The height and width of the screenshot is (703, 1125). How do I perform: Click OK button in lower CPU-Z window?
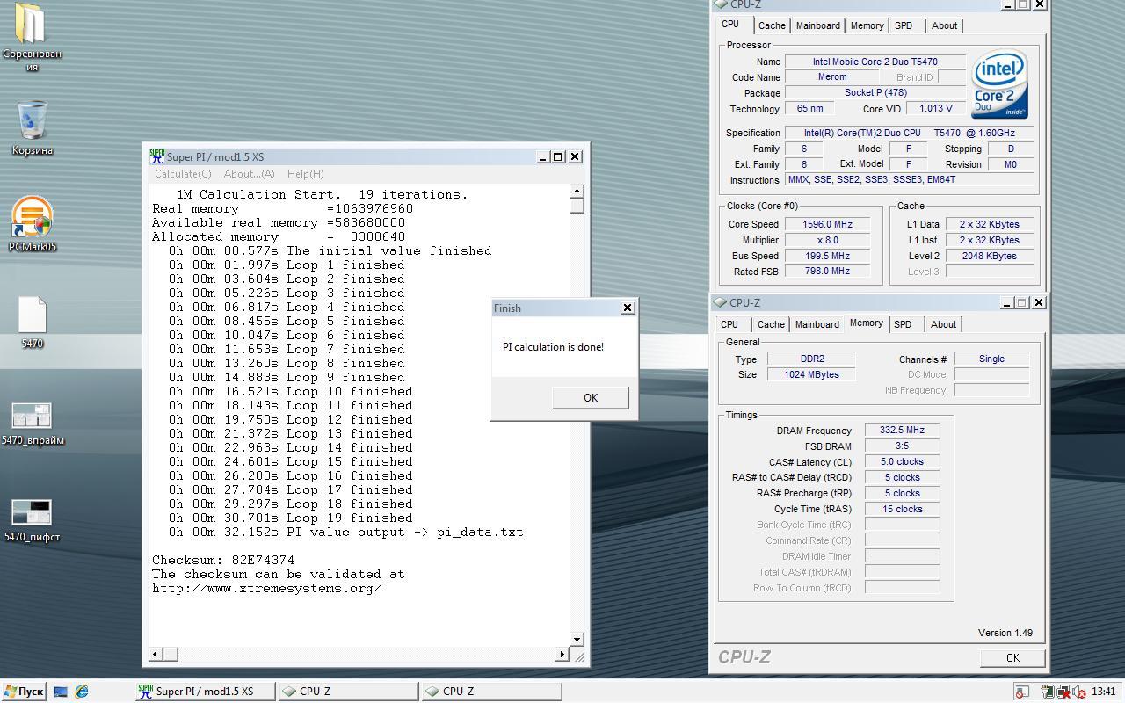click(1012, 657)
